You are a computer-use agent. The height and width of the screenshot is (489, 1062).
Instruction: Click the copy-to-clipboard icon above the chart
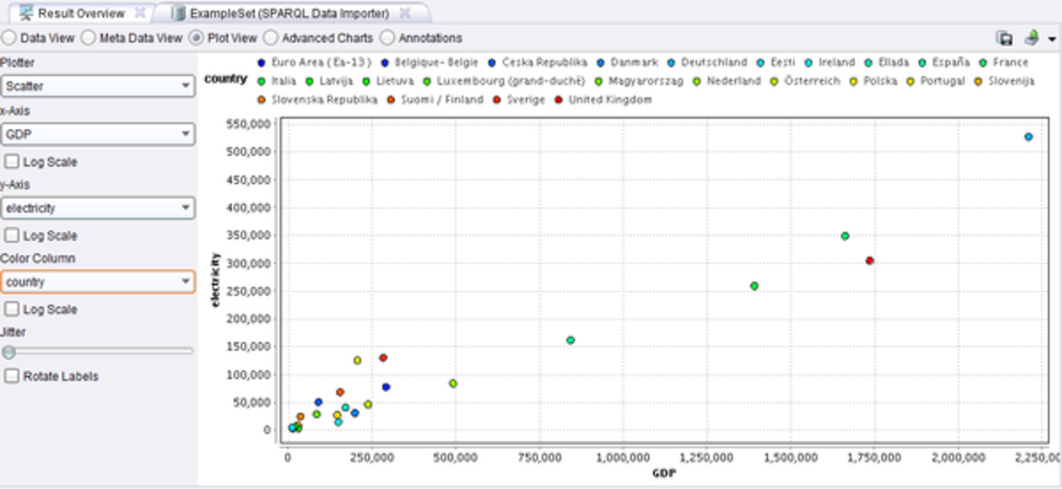[1005, 37]
